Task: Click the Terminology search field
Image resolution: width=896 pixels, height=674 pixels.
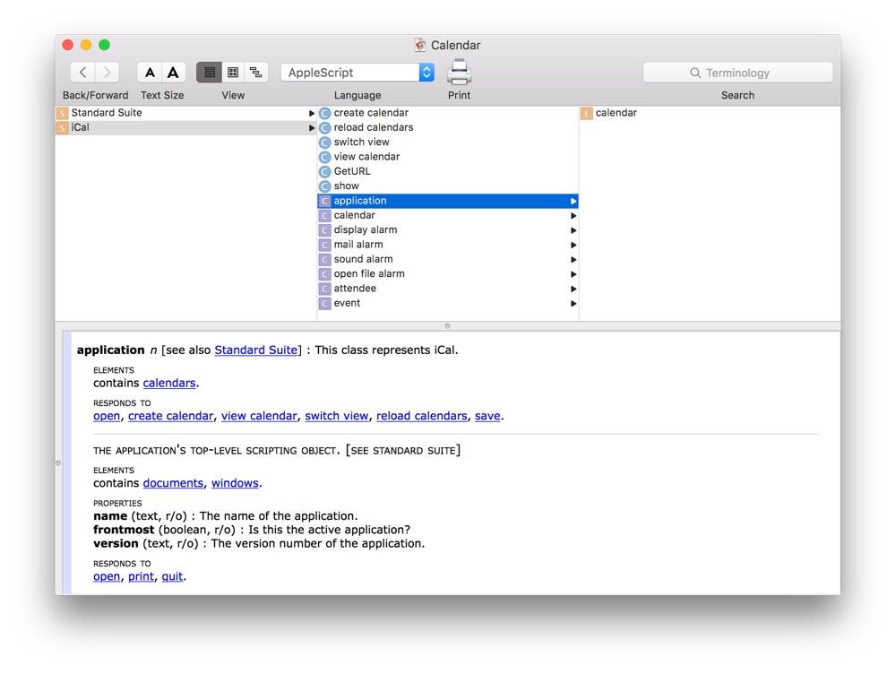Action: click(x=737, y=73)
